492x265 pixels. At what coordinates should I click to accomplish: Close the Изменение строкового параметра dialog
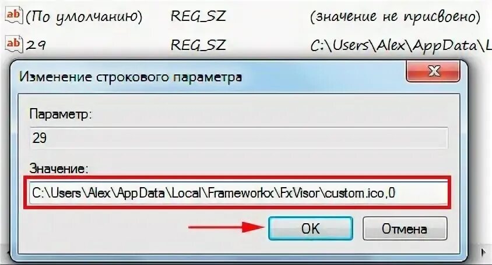click(433, 71)
